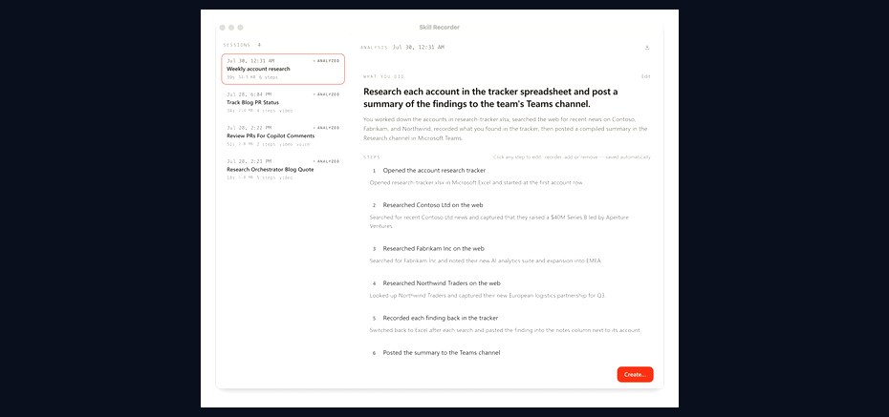889x417 pixels.
Task: Click the Jul 28, 6:04 PM timestamp
Action: [249, 94]
